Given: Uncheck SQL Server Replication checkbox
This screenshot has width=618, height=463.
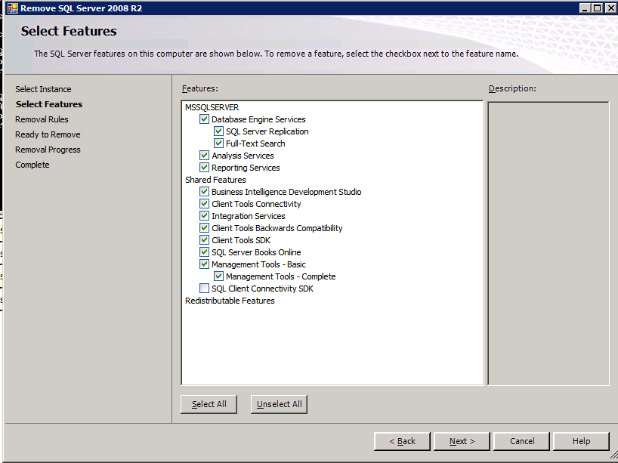Looking at the screenshot, I should (x=218, y=131).
